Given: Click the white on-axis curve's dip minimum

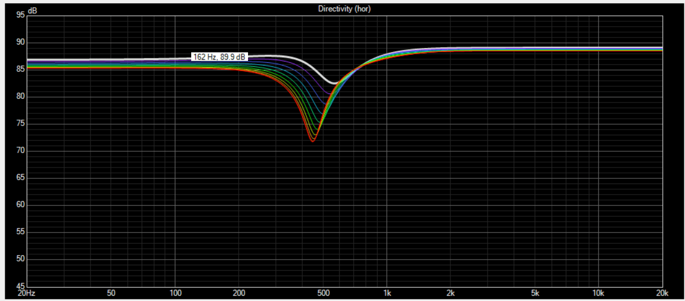Looking at the screenshot, I should coord(334,83).
